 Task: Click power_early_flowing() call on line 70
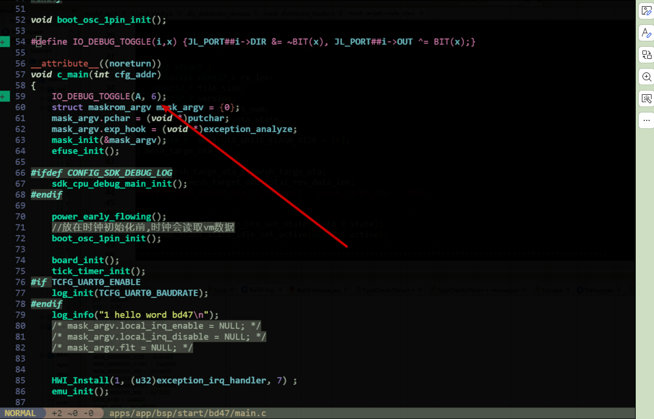pos(109,216)
